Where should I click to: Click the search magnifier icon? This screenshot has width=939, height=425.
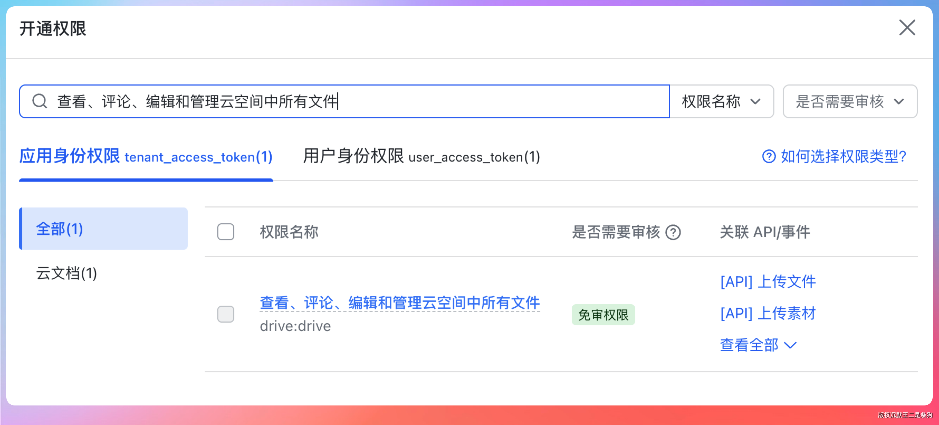pos(39,101)
